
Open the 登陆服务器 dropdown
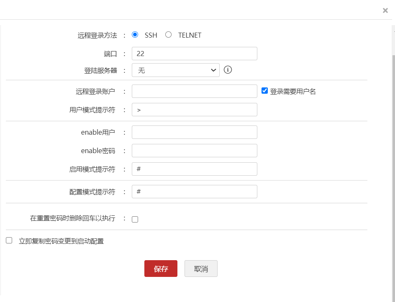176,70
